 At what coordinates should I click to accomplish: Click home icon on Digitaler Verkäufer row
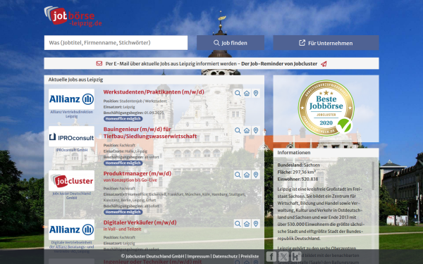click(x=247, y=224)
